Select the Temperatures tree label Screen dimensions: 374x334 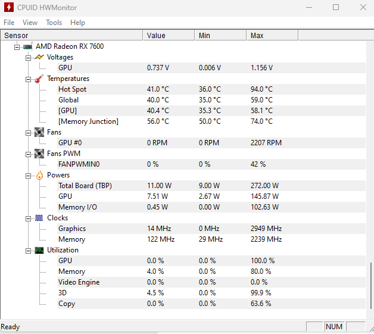click(x=68, y=79)
